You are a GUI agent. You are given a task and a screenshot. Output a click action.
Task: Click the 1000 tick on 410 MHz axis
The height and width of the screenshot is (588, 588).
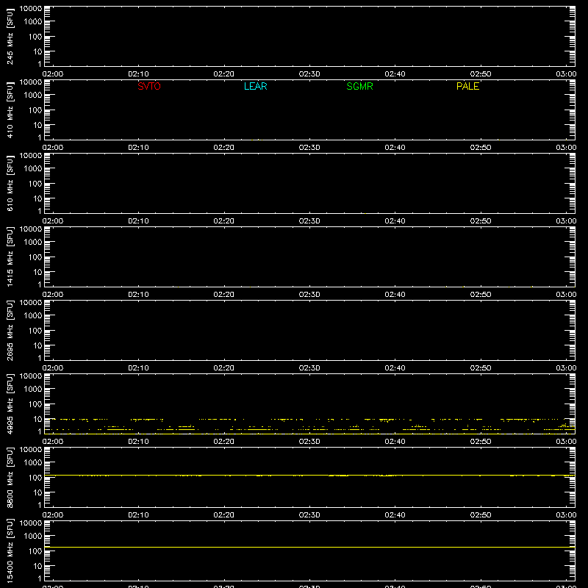point(33,95)
